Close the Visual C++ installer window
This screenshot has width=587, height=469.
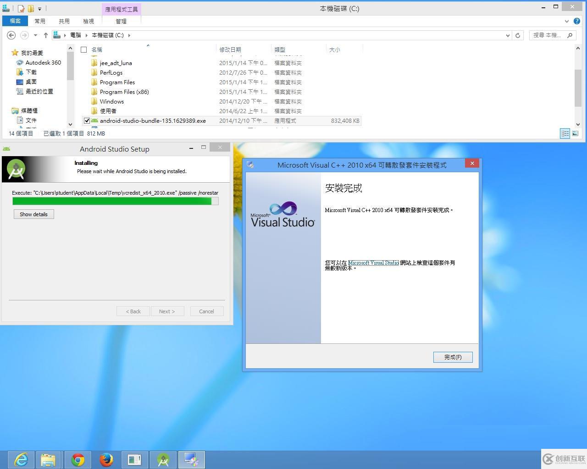[472, 164]
